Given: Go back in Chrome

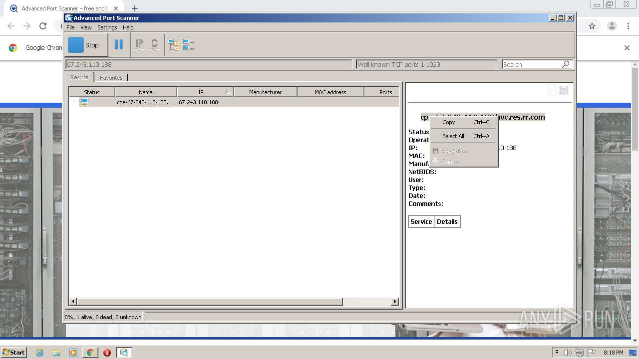Looking at the screenshot, I should coord(11,26).
